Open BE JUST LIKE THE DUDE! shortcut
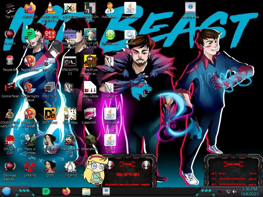263x197 pixels. pos(90,38)
